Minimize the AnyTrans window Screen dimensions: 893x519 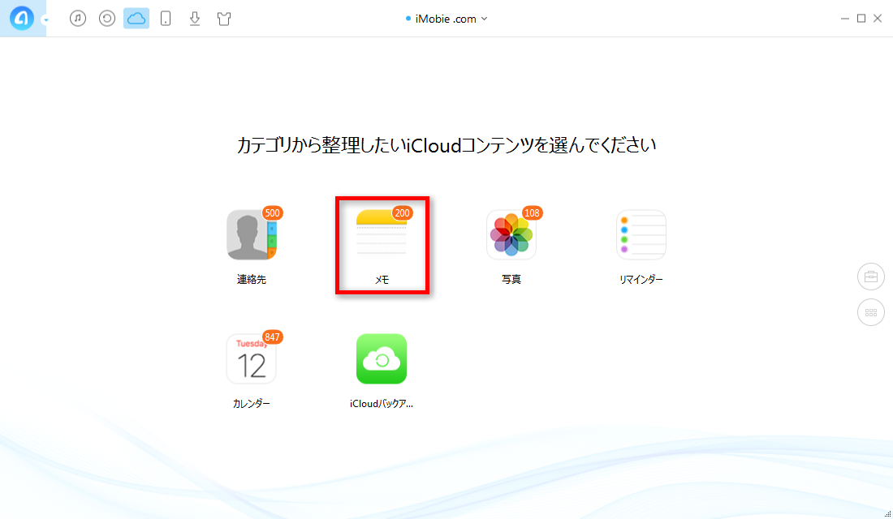click(844, 19)
